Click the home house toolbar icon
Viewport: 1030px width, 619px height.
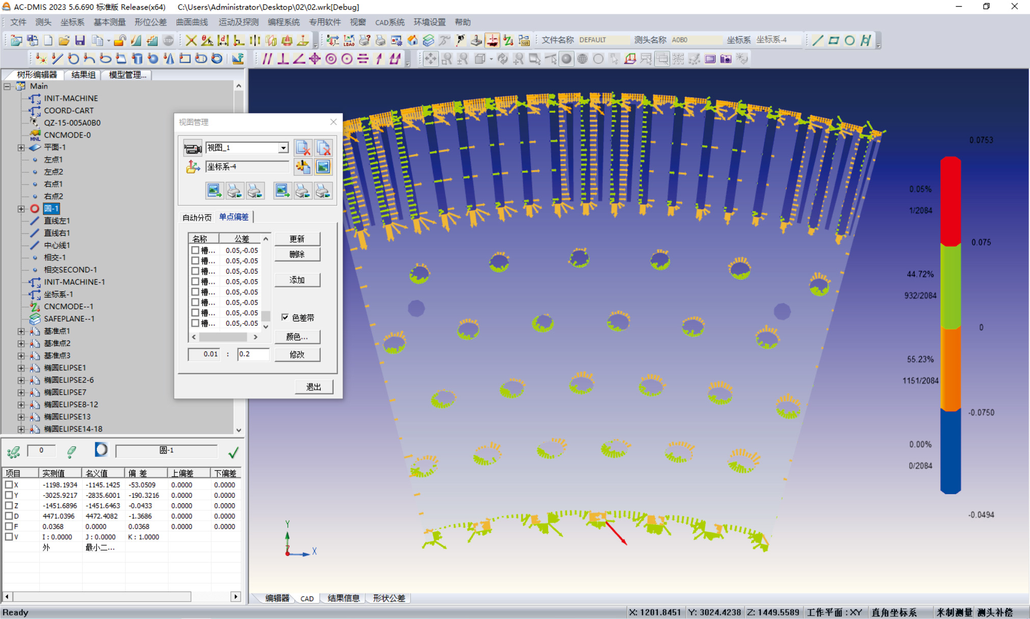413,40
